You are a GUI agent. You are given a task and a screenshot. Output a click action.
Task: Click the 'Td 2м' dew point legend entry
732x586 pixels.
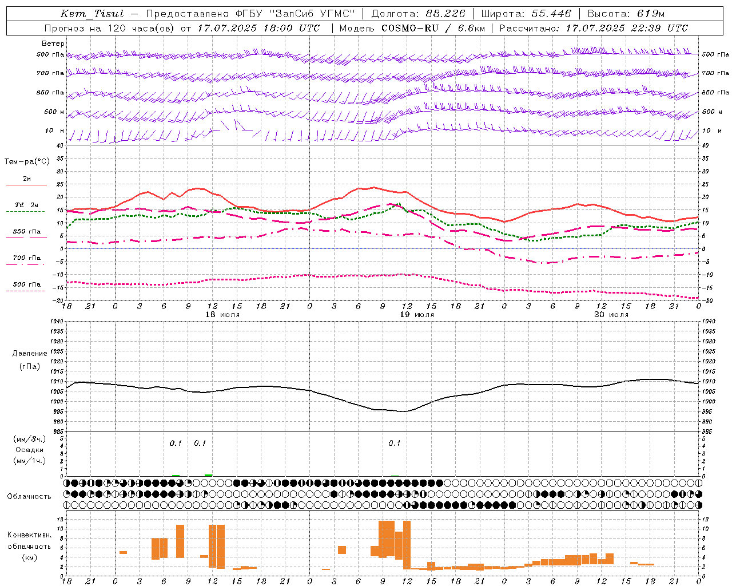tap(26, 205)
